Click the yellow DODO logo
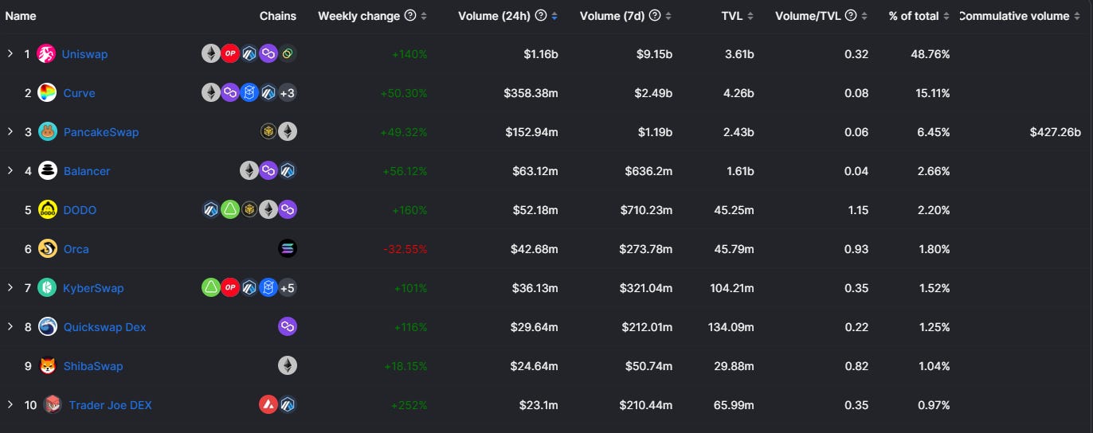 click(48, 210)
